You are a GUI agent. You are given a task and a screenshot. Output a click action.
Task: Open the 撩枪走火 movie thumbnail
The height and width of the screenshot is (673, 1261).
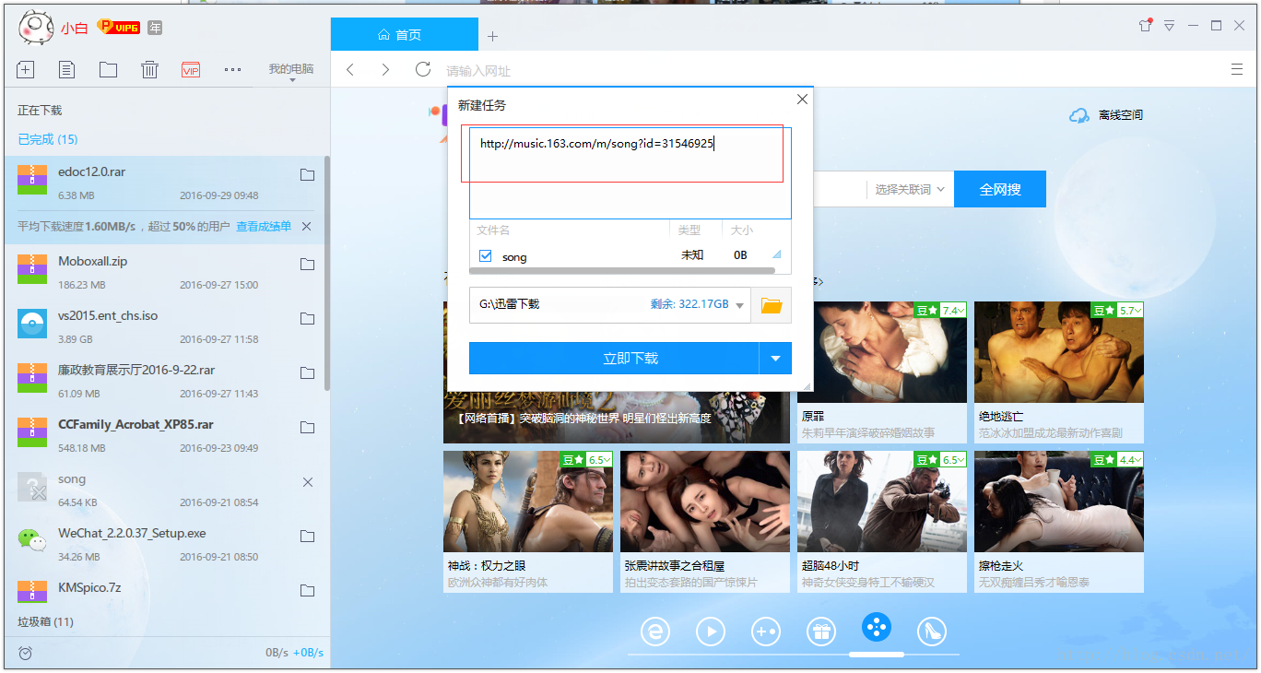[1059, 502]
